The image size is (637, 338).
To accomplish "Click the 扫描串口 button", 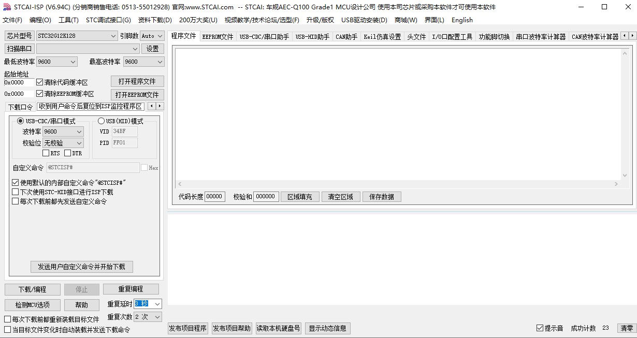I will coord(20,49).
